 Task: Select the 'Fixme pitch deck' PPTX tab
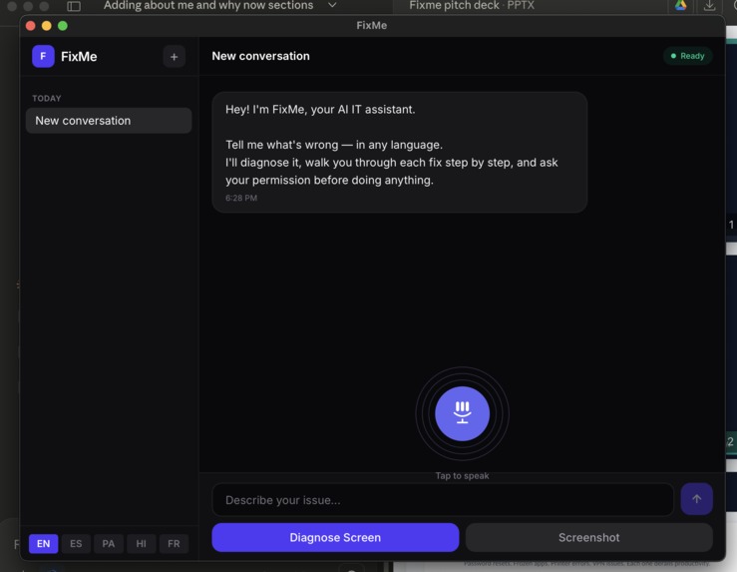coord(472,5)
